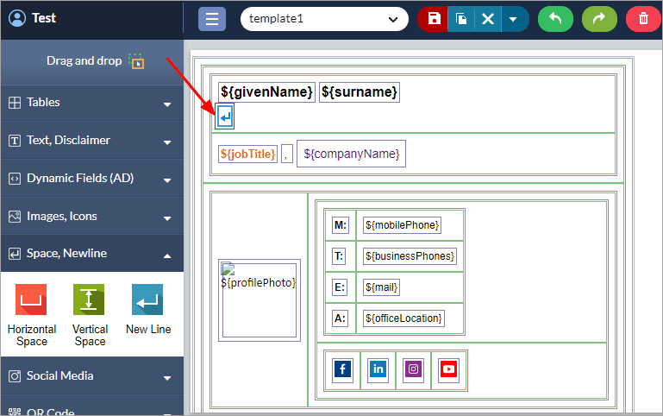Image resolution: width=663 pixels, height=416 pixels.
Task: Toggle the hamburger menu button
Action: click(x=212, y=19)
